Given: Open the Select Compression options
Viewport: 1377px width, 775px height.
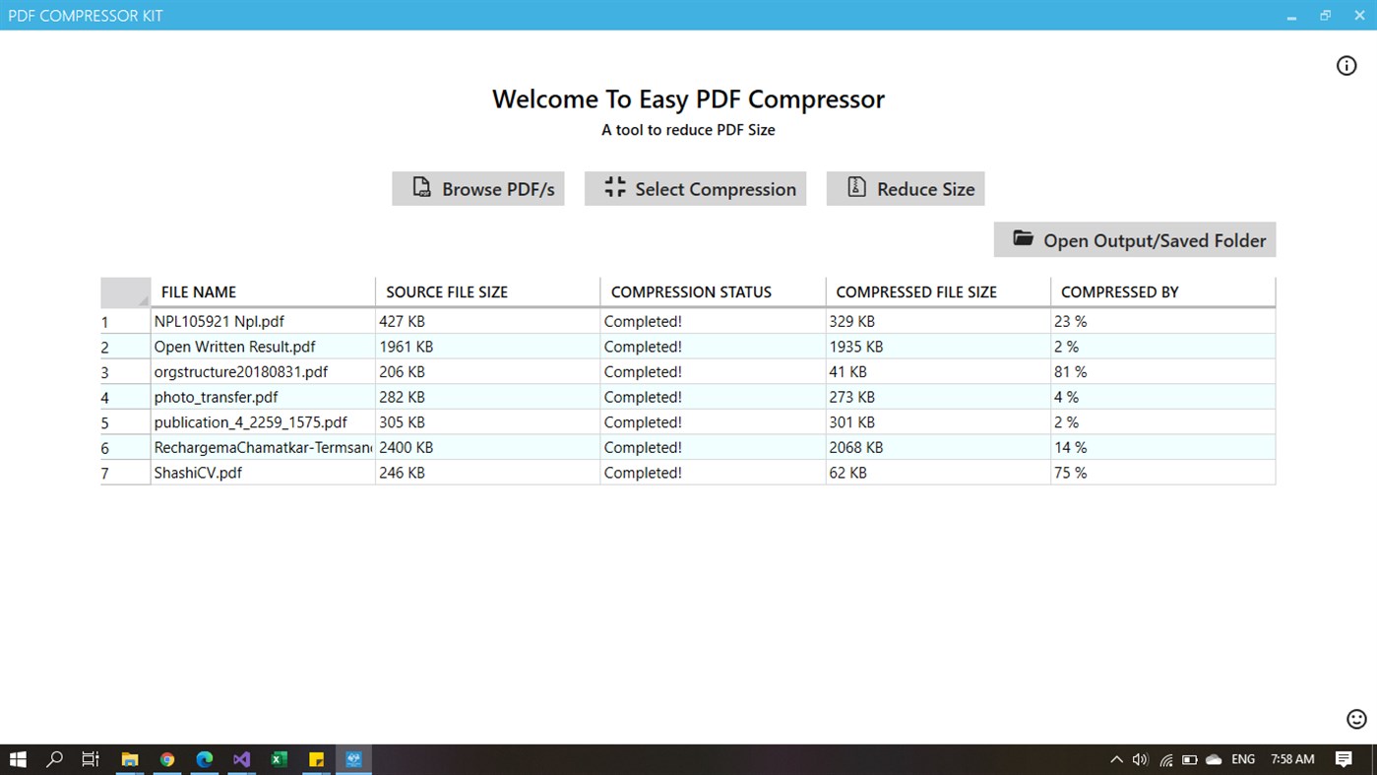Looking at the screenshot, I should [x=695, y=188].
